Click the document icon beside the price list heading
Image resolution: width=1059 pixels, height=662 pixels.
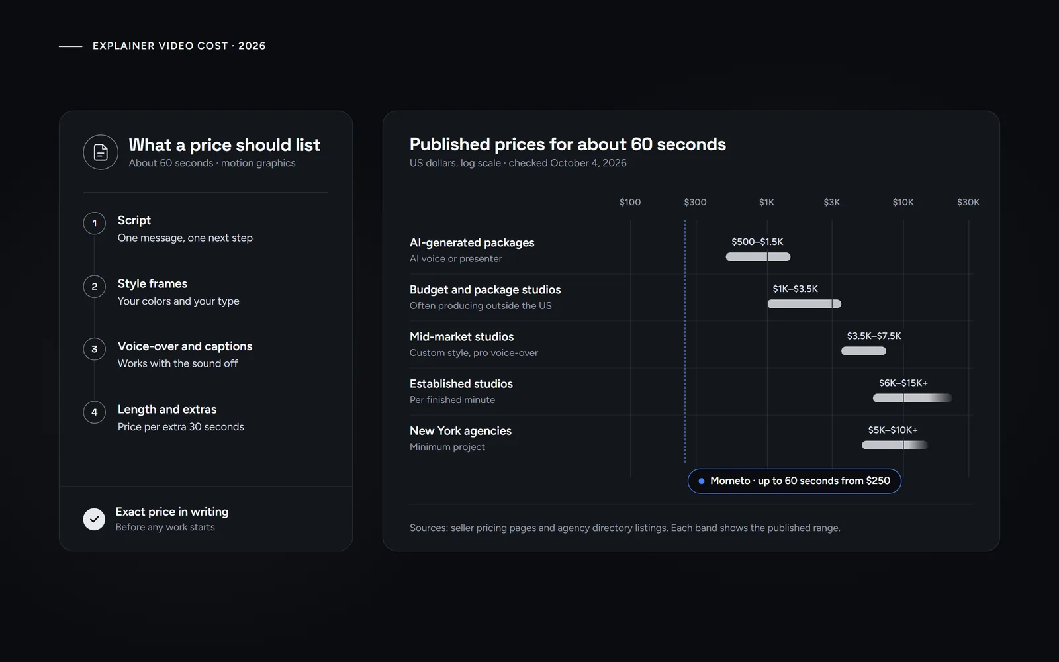(x=101, y=152)
